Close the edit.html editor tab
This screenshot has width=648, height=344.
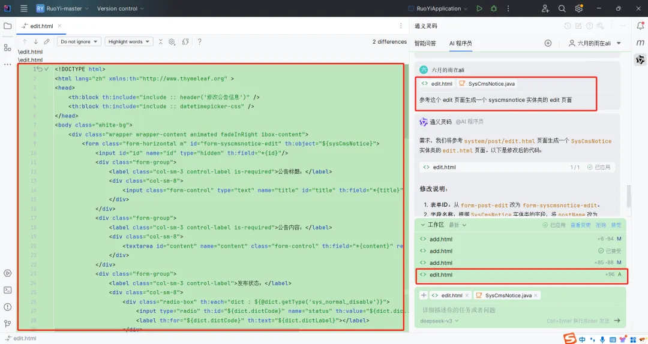[x=59, y=26]
